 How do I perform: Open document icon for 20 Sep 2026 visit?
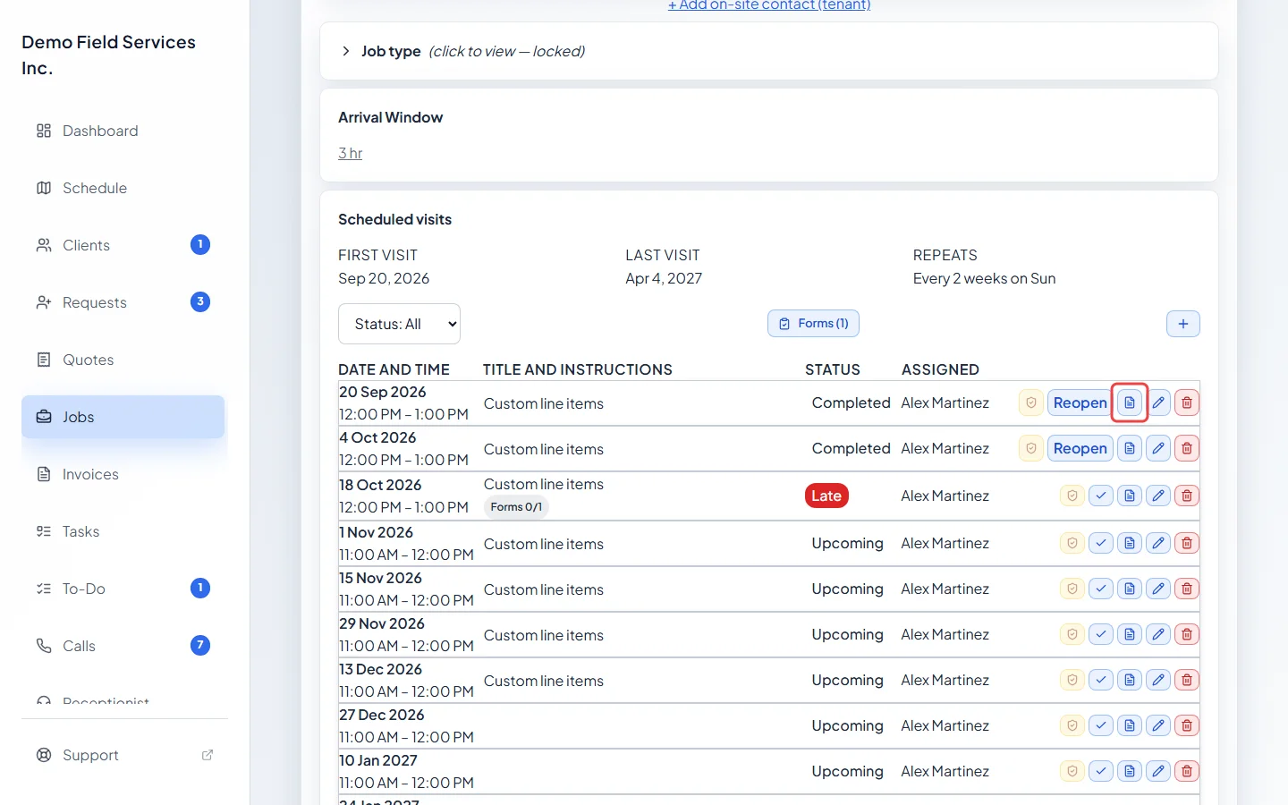click(1130, 402)
